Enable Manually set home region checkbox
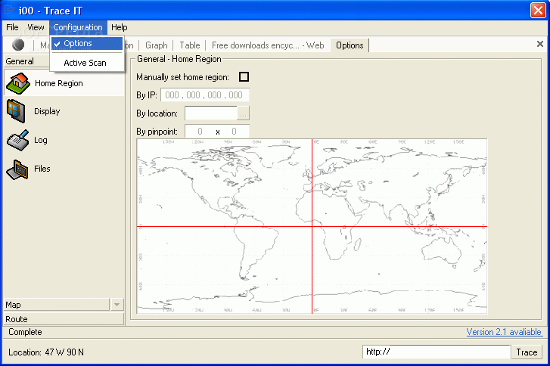This screenshot has height=366, width=550. (244, 77)
